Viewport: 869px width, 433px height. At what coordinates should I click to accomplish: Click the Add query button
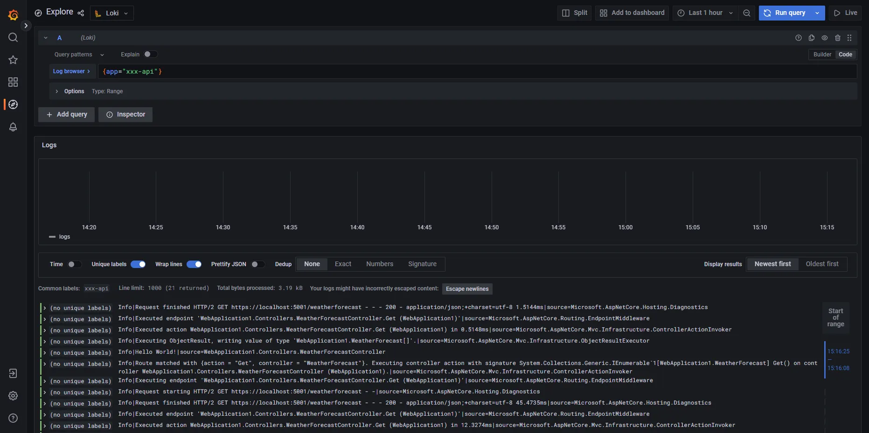[x=66, y=115]
